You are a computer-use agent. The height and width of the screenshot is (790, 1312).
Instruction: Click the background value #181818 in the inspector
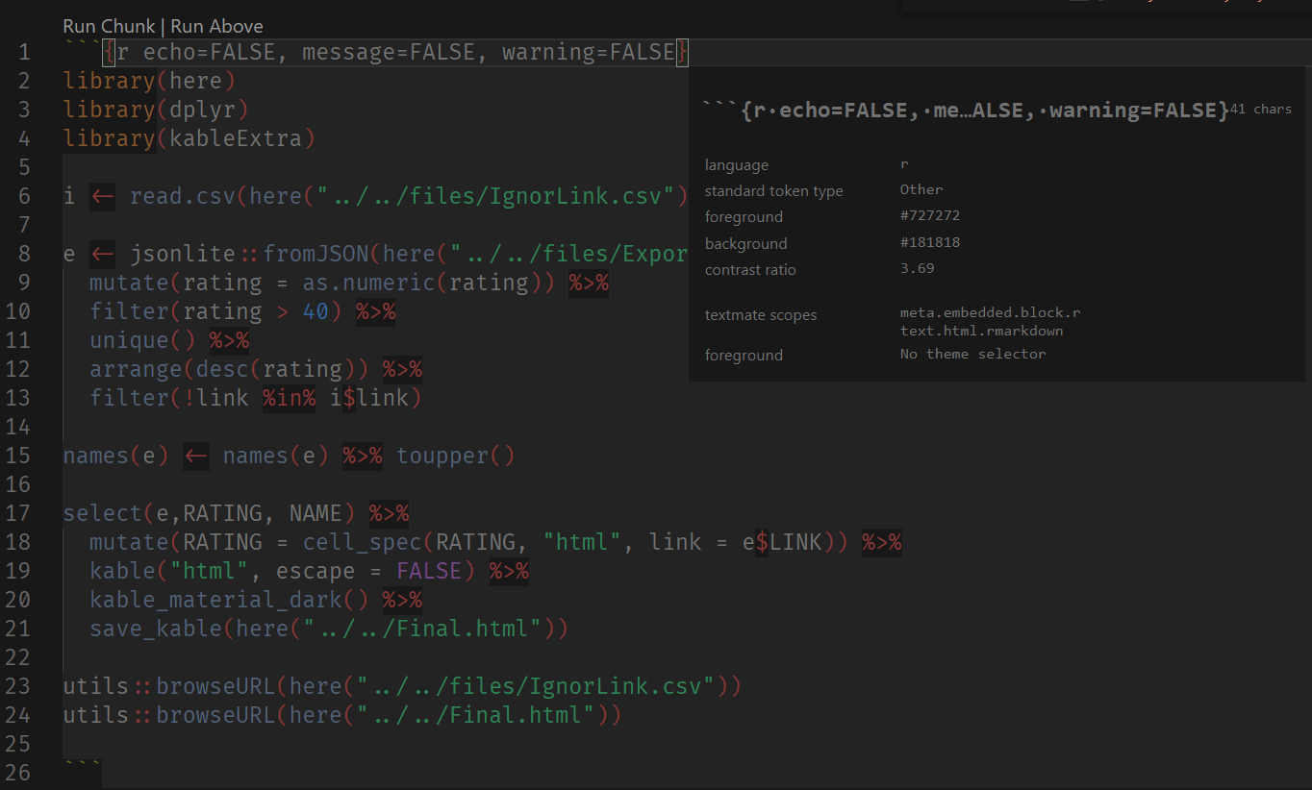pyautogui.click(x=930, y=243)
